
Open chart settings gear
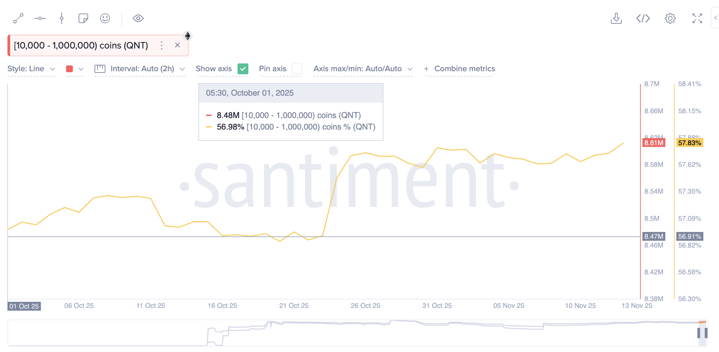(x=670, y=19)
